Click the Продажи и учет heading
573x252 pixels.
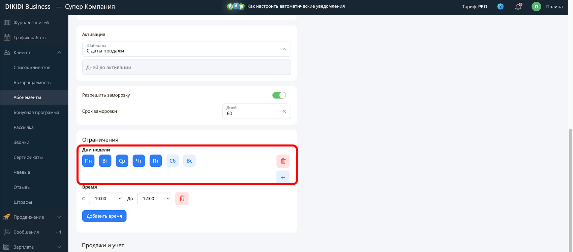tap(103, 245)
